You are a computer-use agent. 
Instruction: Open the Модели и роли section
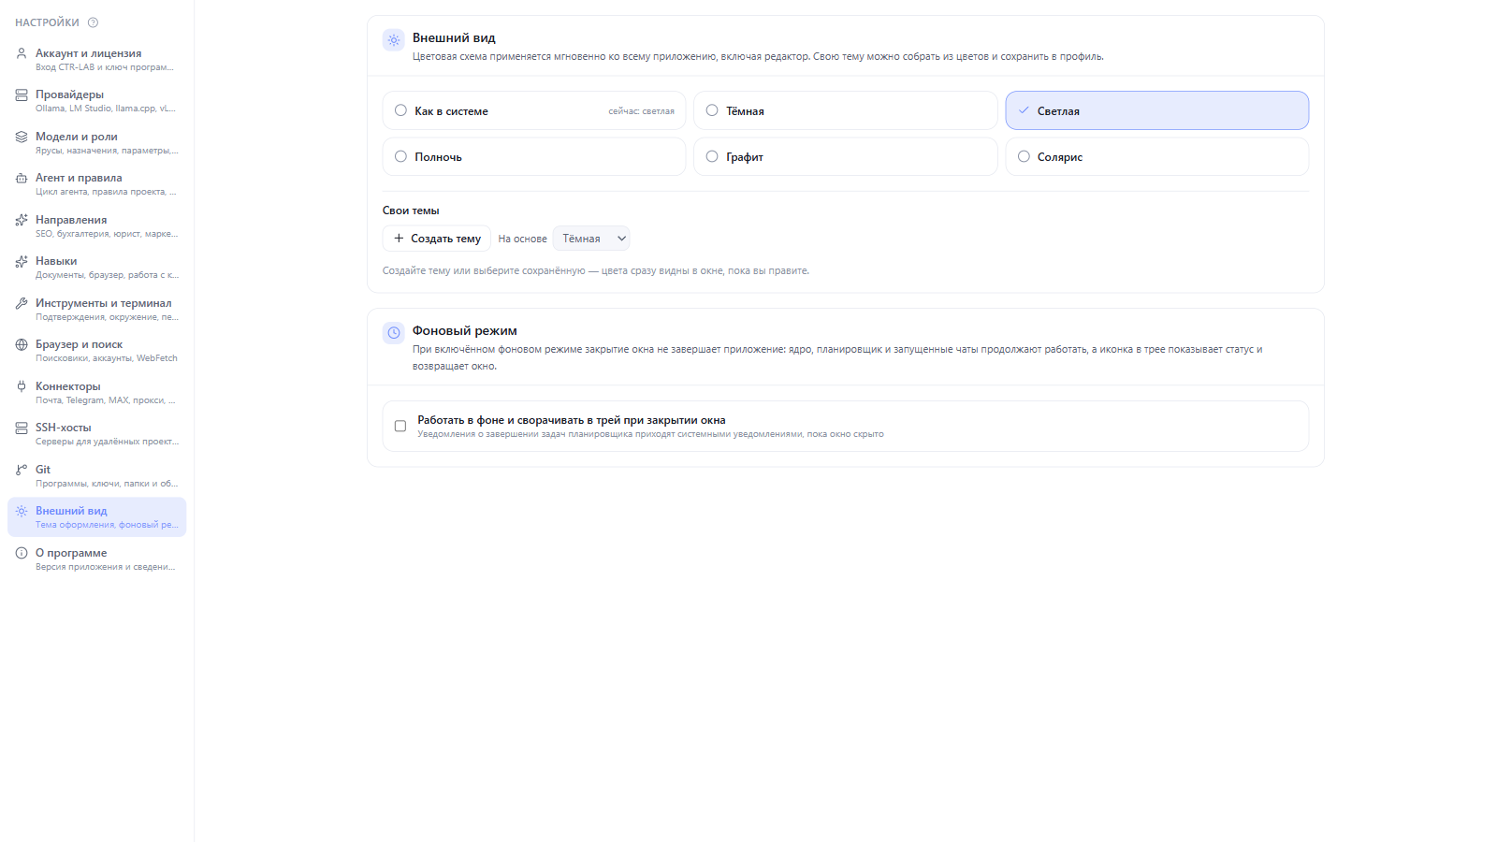click(x=97, y=143)
